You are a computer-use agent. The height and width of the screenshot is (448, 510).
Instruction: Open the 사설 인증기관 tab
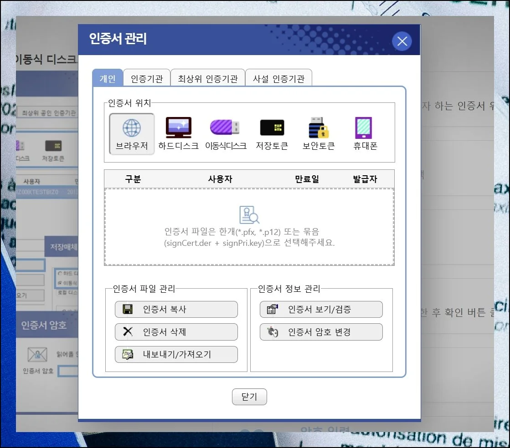[x=278, y=78]
